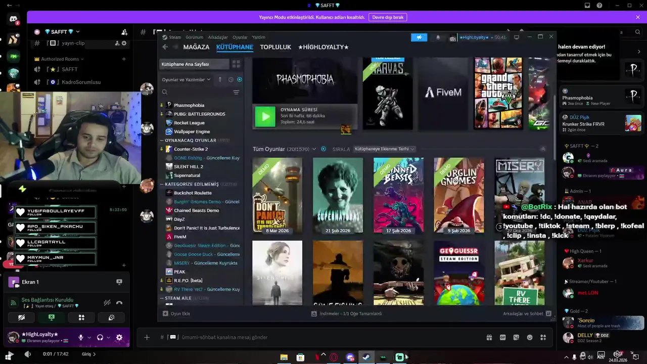The height and width of the screenshot is (364, 647).
Task: Open Görünüm menu in Steam
Action: click(x=194, y=37)
